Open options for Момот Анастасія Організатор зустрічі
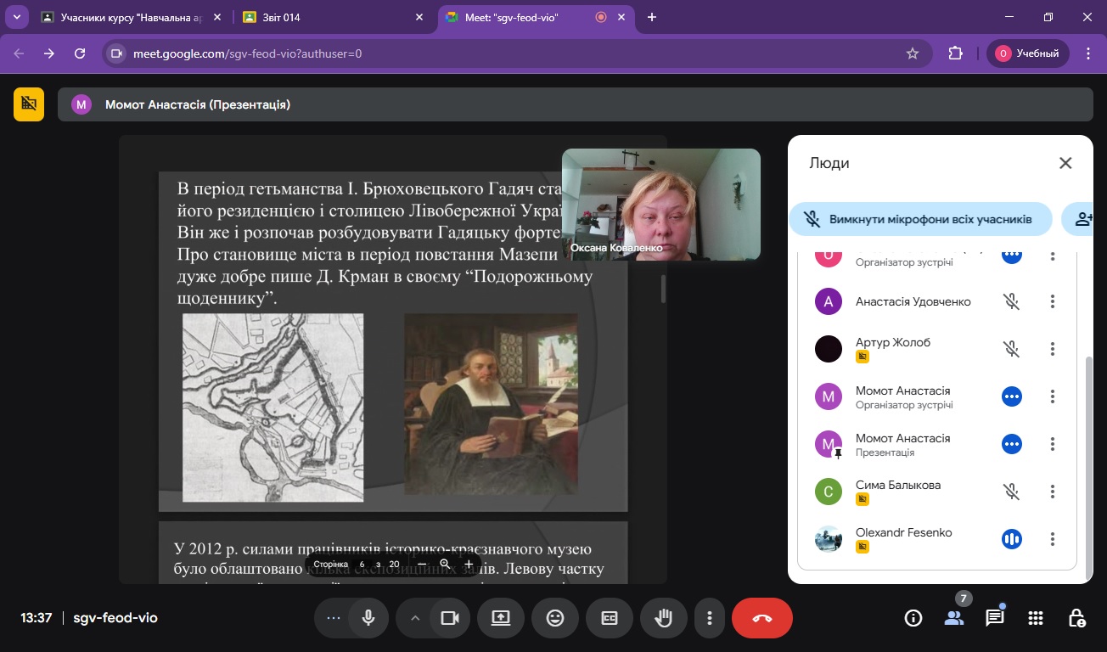 click(x=1052, y=396)
